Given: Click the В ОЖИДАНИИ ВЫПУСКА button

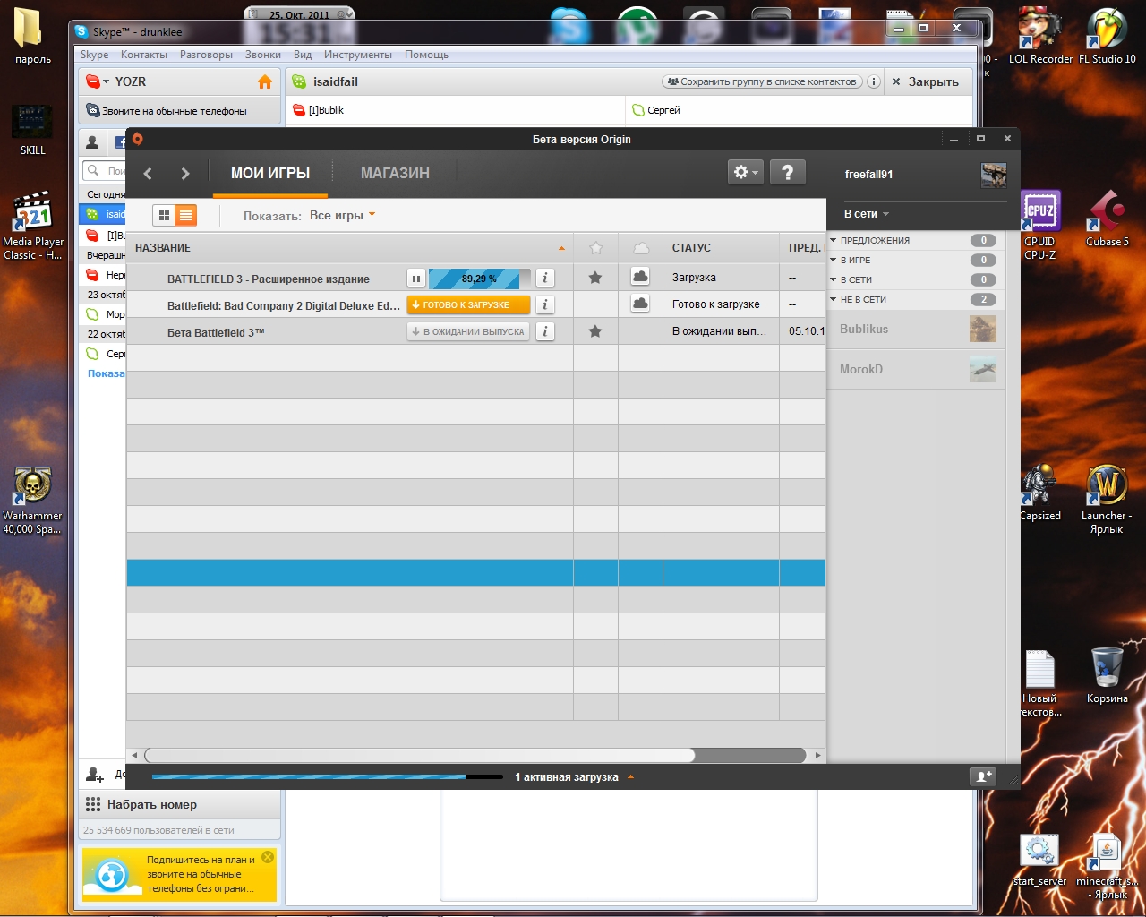Looking at the screenshot, I should (468, 331).
